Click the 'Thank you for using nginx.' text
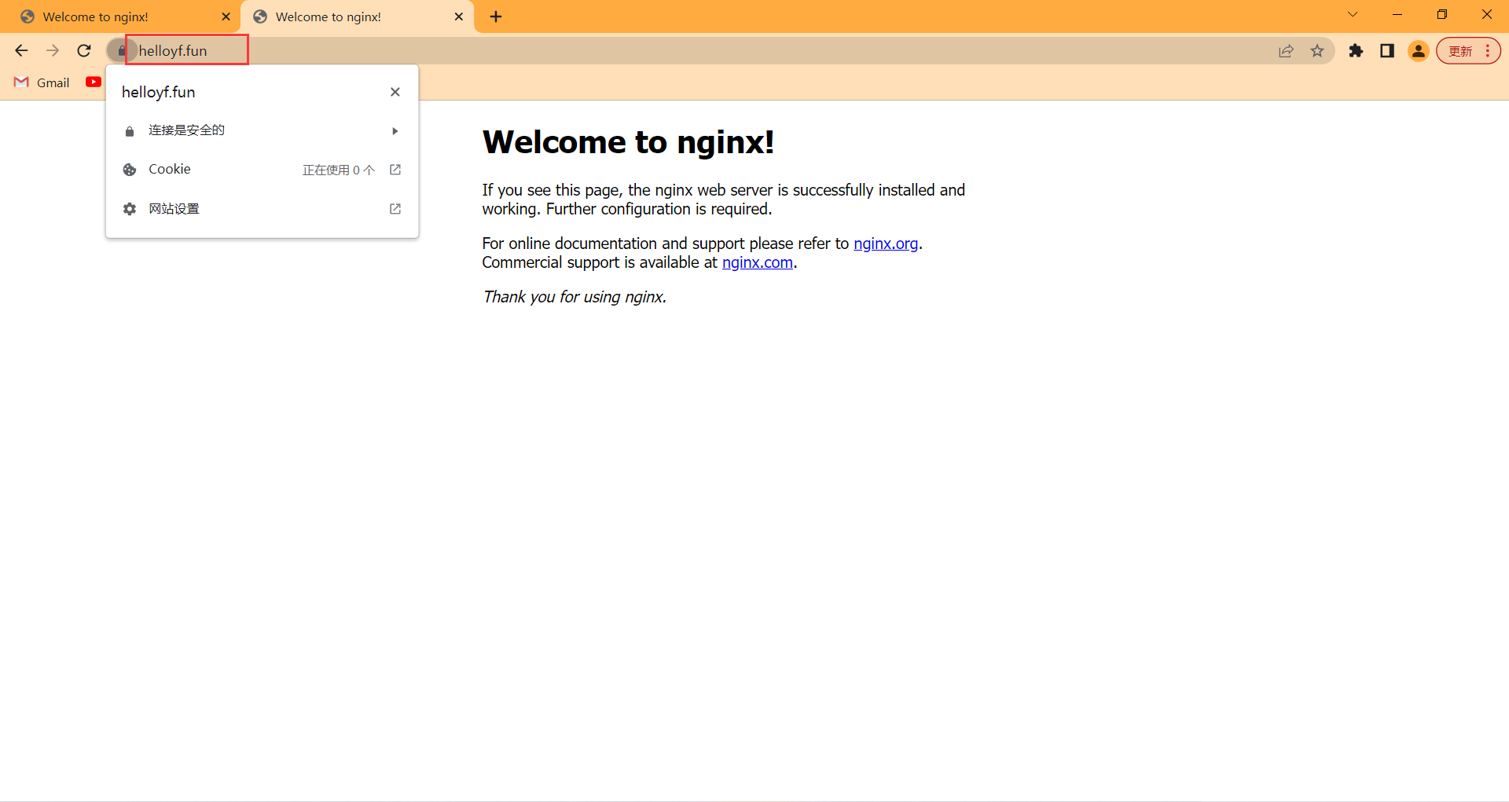This screenshot has width=1509, height=802. coord(575,297)
